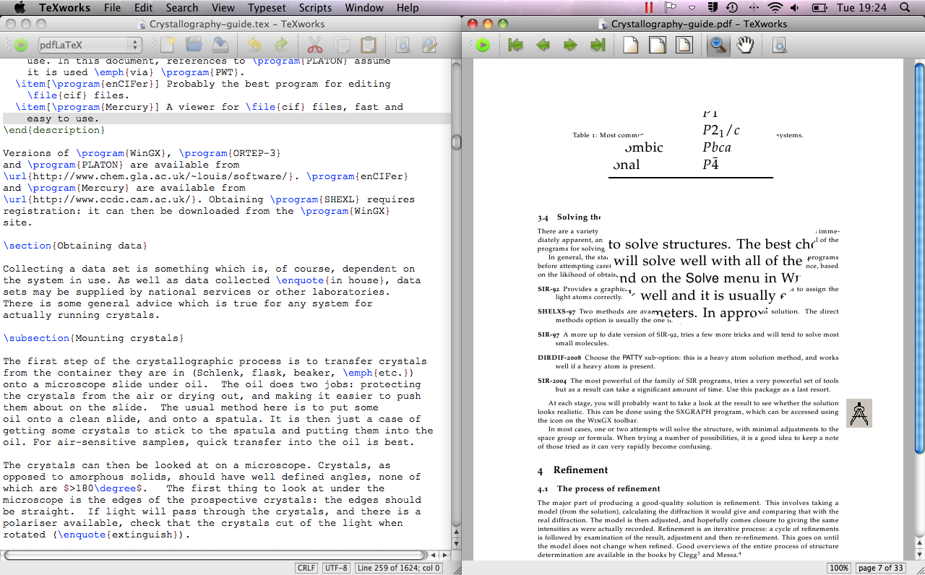
Task: Click the \subsection{Mounting crystals} line
Action: click(x=93, y=338)
